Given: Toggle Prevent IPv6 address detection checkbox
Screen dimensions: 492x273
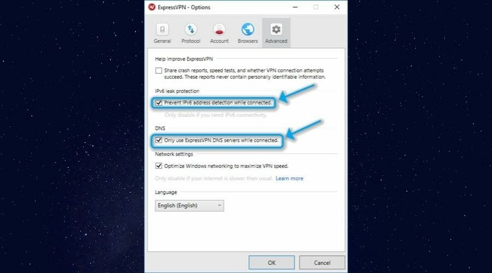Looking at the screenshot, I should 159,103.
